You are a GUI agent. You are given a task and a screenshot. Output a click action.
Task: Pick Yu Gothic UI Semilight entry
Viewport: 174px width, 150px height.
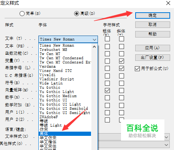coord(65,113)
